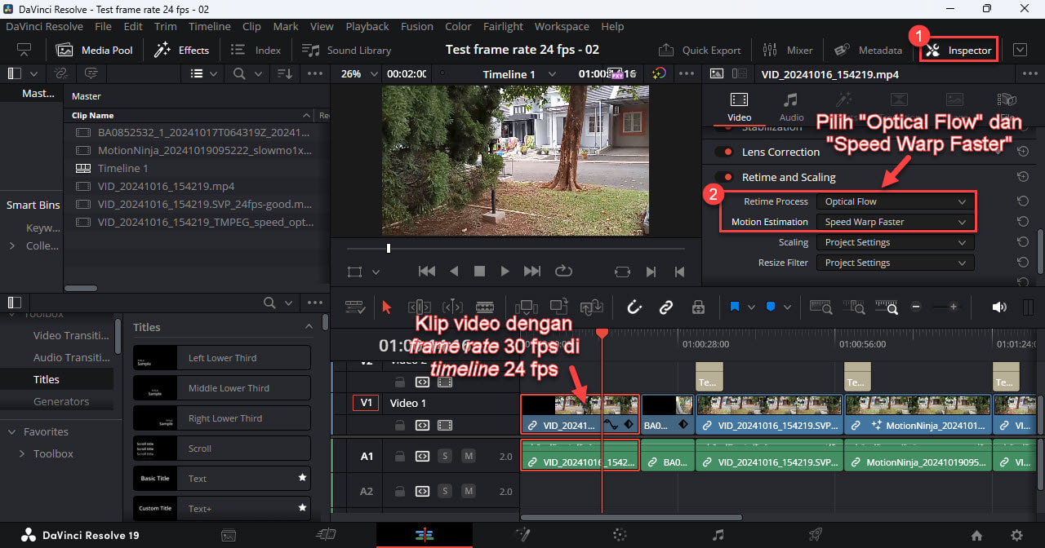The image size is (1045, 548).
Task: Select the Video inspector tab
Action: 739,106
